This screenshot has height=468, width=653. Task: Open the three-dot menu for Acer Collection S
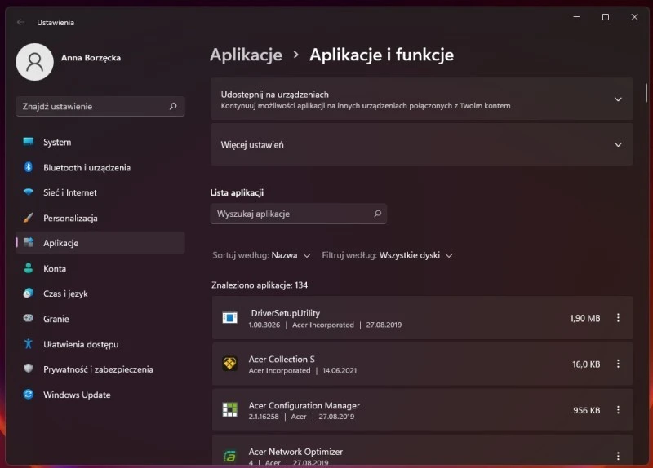coord(618,364)
